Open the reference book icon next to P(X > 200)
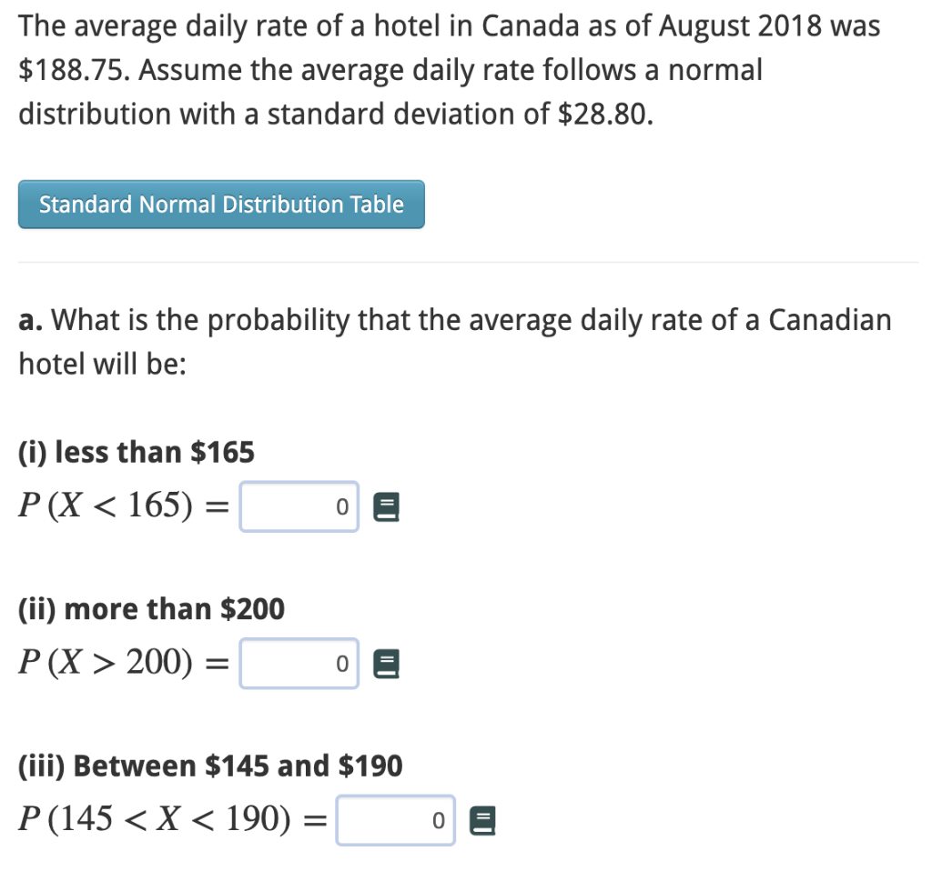 385,664
